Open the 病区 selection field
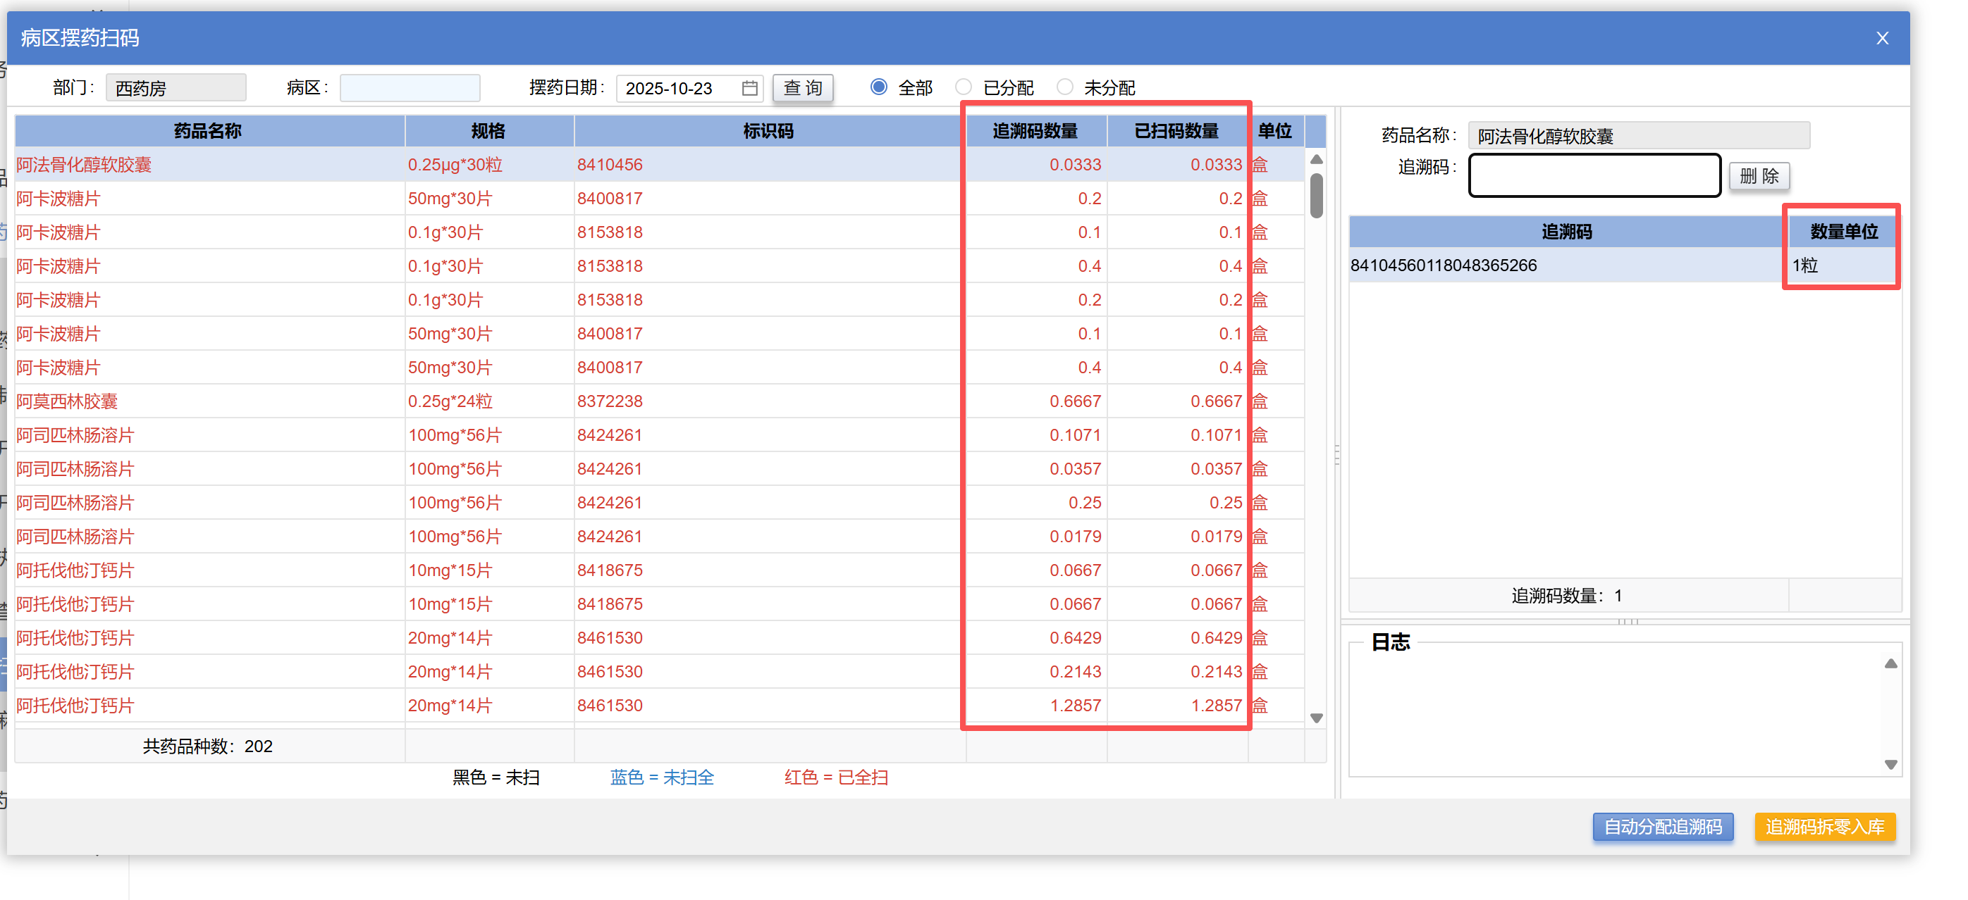Screen dimensions: 1968x900 (x=410, y=88)
